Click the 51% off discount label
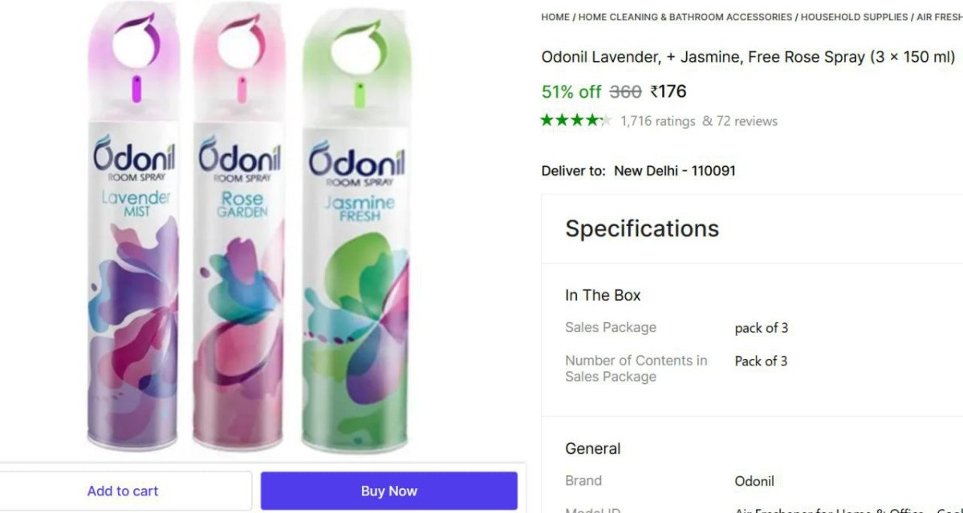Viewport: 963px width, 513px height. point(571,91)
